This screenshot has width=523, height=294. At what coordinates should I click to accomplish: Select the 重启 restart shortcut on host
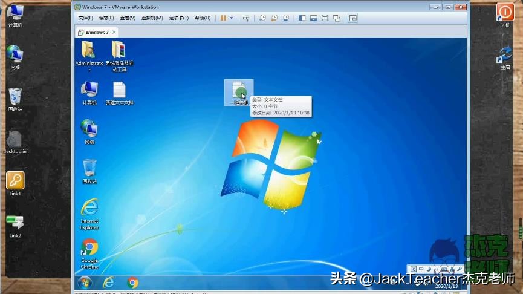pyautogui.click(x=505, y=57)
